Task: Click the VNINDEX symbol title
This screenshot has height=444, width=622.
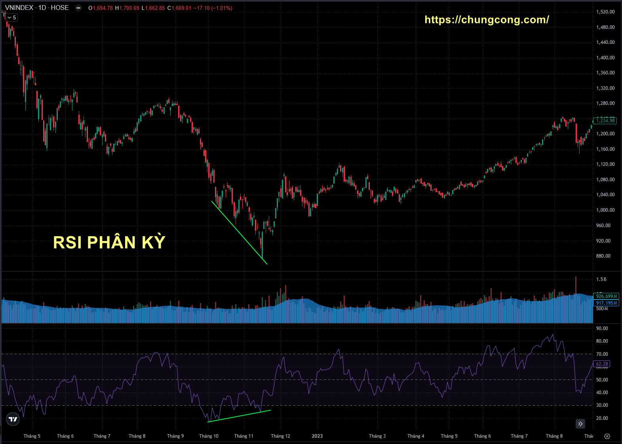Action: click(x=19, y=8)
